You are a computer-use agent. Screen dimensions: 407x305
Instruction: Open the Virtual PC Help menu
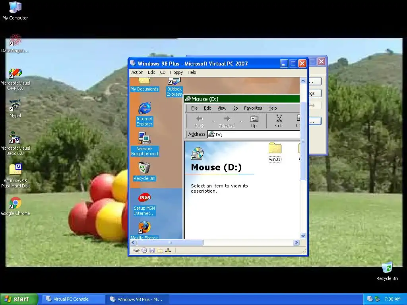tap(192, 72)
